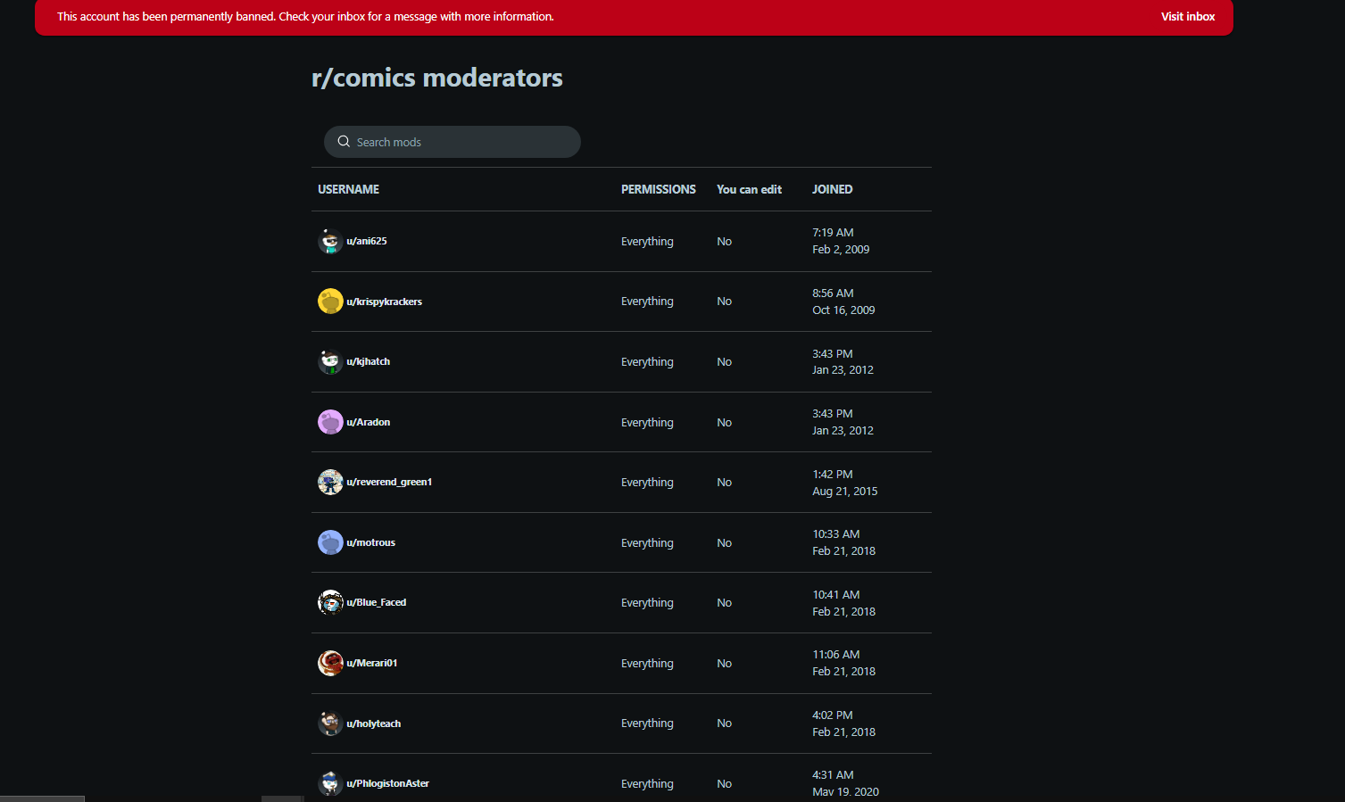Click the USERNAME column header

pos(349,189)
